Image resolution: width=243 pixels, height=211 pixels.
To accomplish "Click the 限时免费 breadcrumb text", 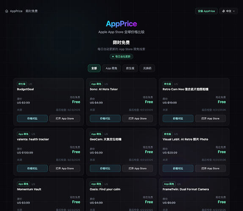I will pyautogui.click(x=32, y=11).
